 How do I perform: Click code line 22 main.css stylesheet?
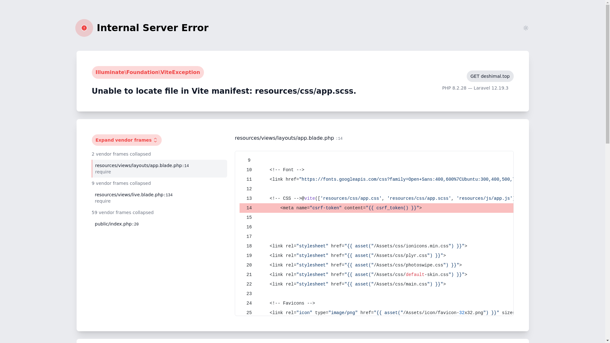click(376, 284)
